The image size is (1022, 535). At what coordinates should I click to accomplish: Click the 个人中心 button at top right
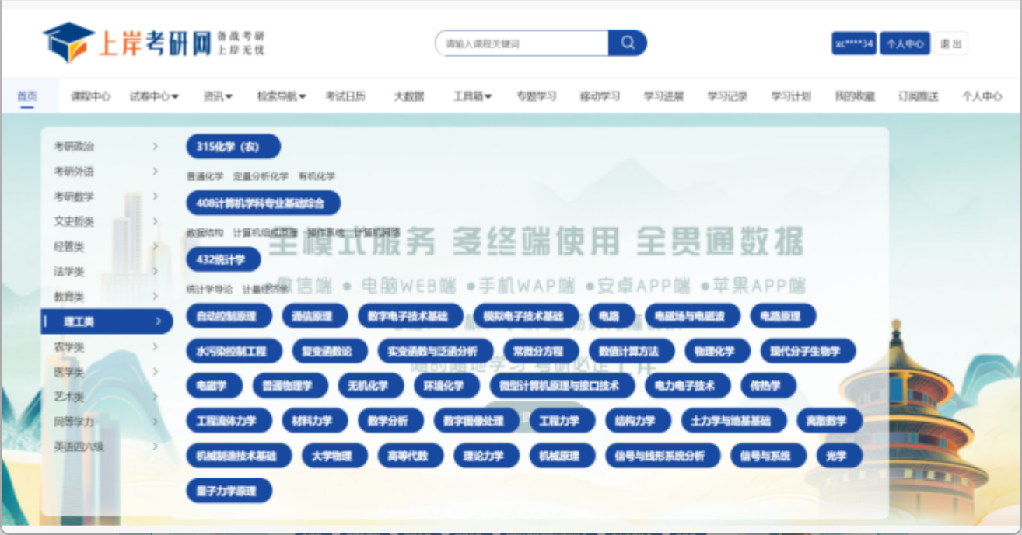(905, 43)
